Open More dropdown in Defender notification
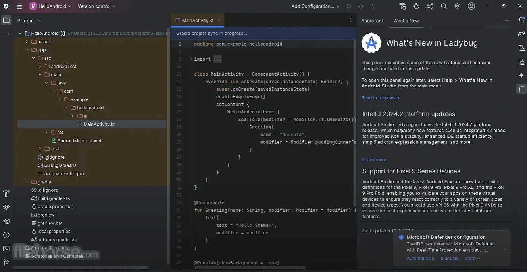 [x=472, y=258]
